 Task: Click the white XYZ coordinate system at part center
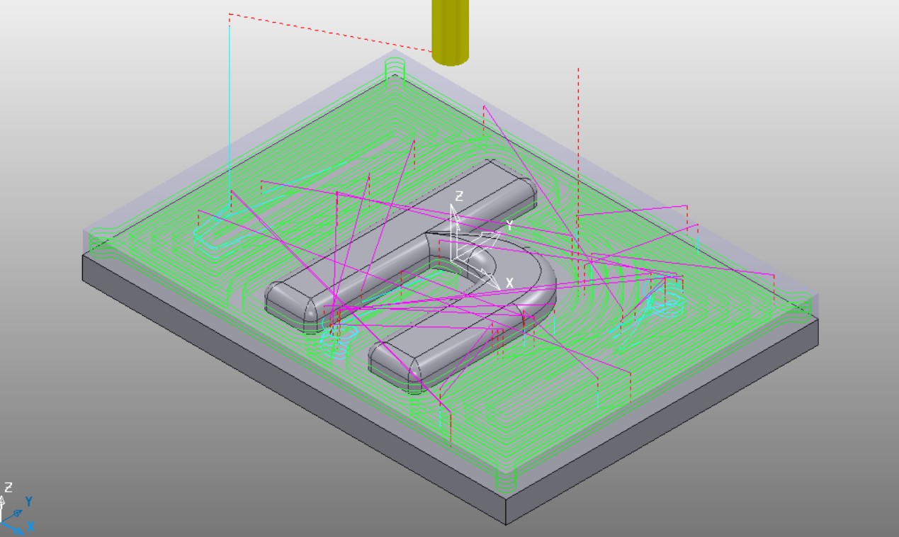pyautogui.click(x=481, y=239)
